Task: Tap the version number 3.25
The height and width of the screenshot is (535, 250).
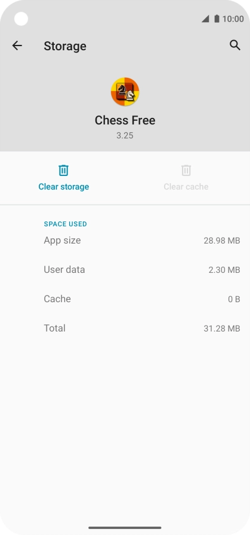Action: (125, 135)
